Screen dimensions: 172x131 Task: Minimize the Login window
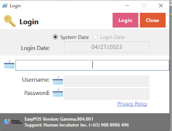pos(127,6)
